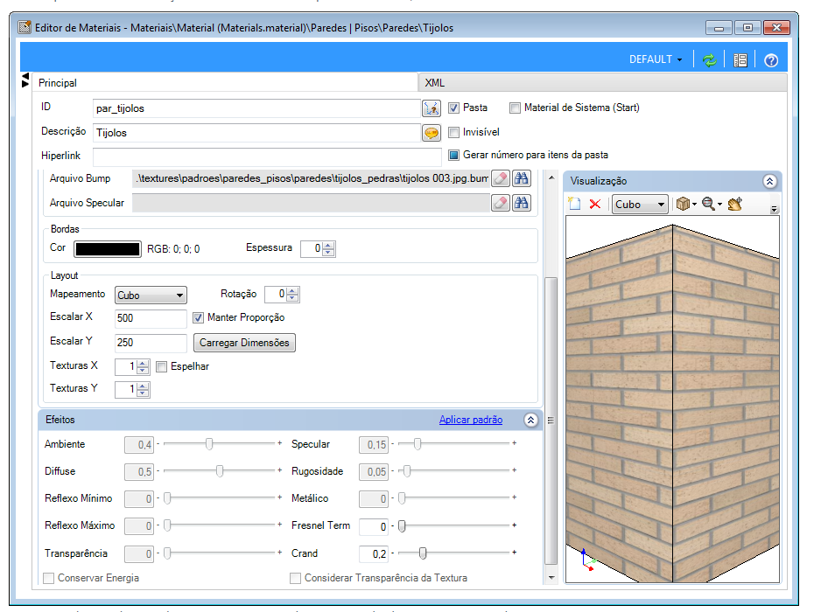Screen dimensions: 814x612
Task: Click into the Descrição field Tijolos
Action: tap(256, 133)
